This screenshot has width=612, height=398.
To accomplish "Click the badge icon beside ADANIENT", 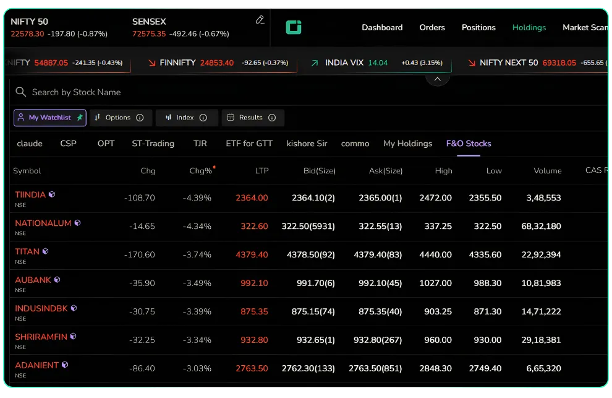I will click(65, 365).
